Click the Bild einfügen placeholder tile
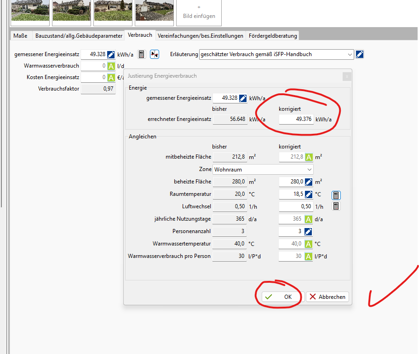Viewport: 419px width, 354px height. (x=199, y=12)
